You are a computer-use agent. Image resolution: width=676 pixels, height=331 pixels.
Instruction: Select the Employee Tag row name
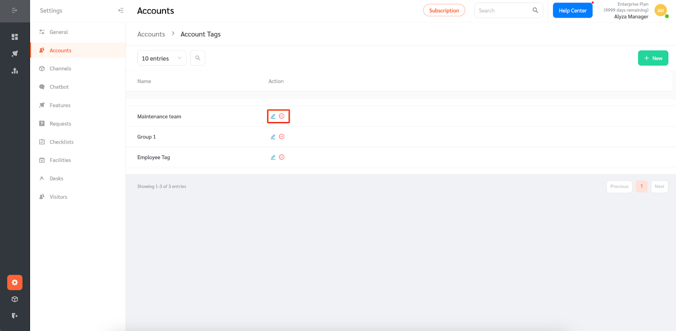153,157
